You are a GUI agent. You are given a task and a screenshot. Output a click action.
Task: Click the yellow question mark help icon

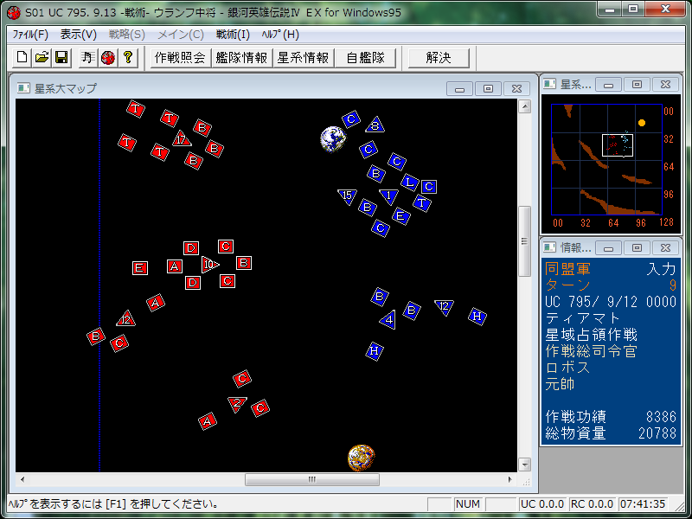(128, 57)
